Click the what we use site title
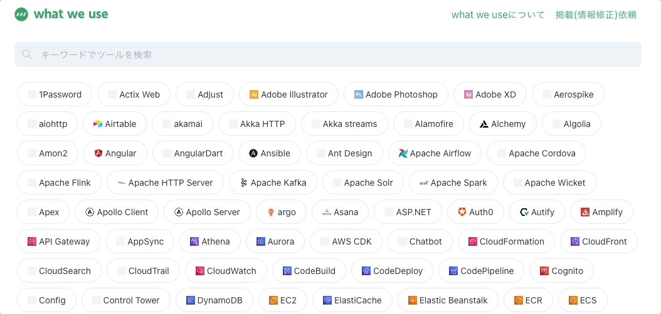Screen dimensions: 661x314 click(x=71, y=14)
